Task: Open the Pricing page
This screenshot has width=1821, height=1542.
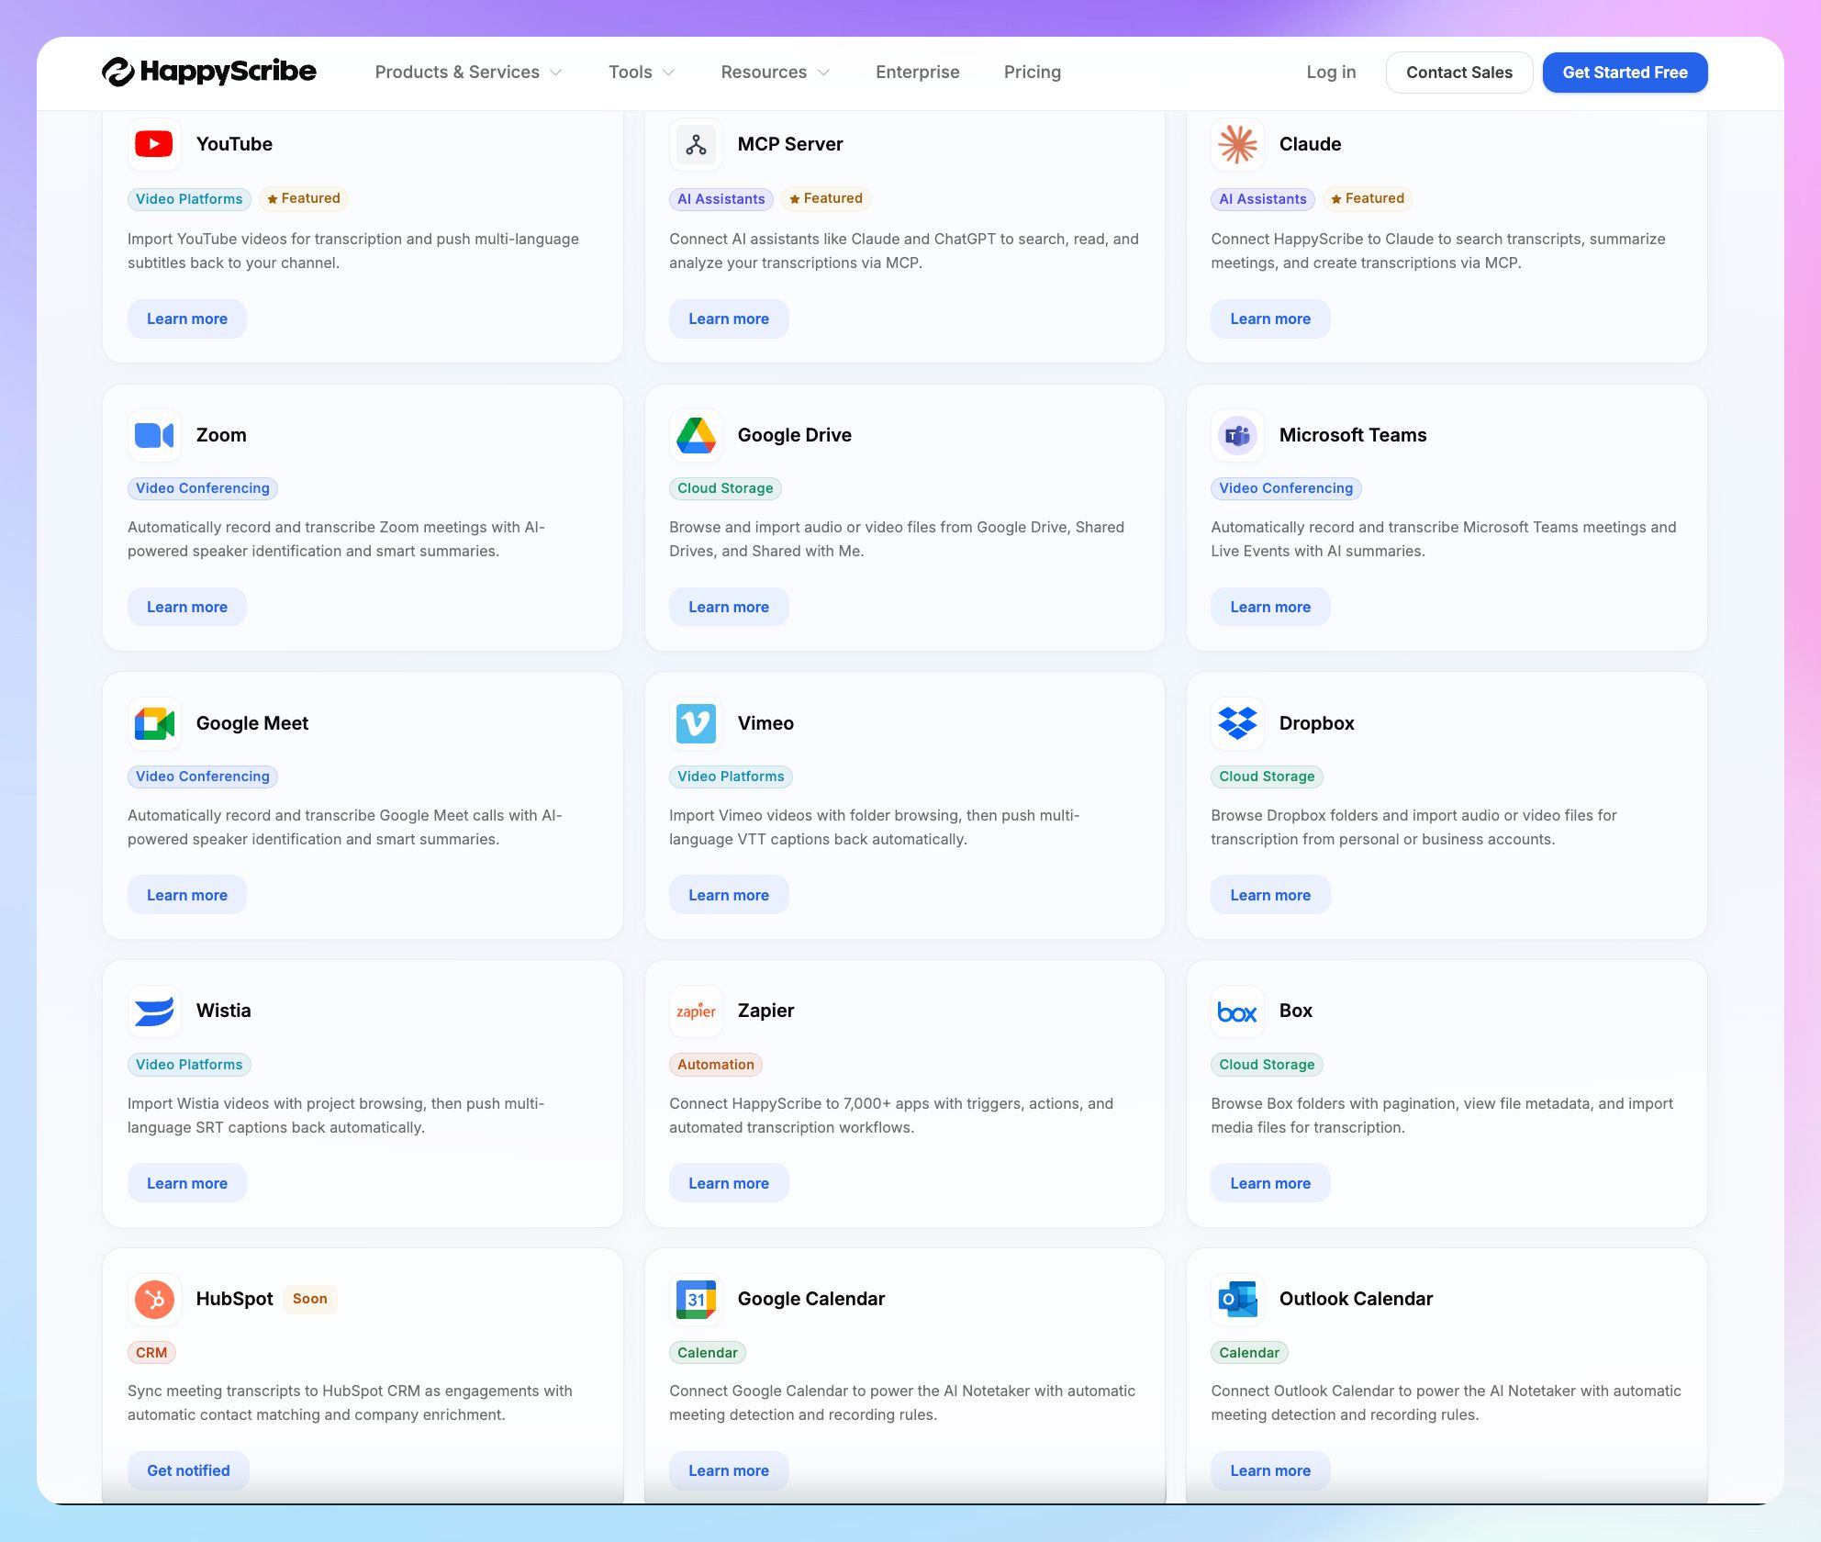Action: tap(1032, 72)
